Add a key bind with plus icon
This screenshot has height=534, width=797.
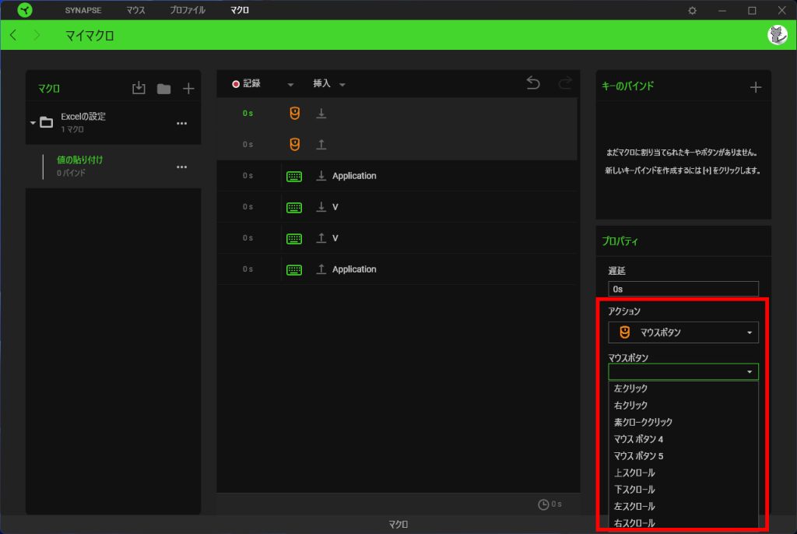pyautogui.click(x=755, y=87)
